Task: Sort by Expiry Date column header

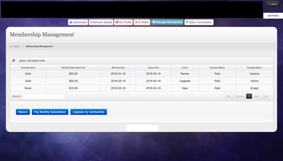Action: [153, 68]
